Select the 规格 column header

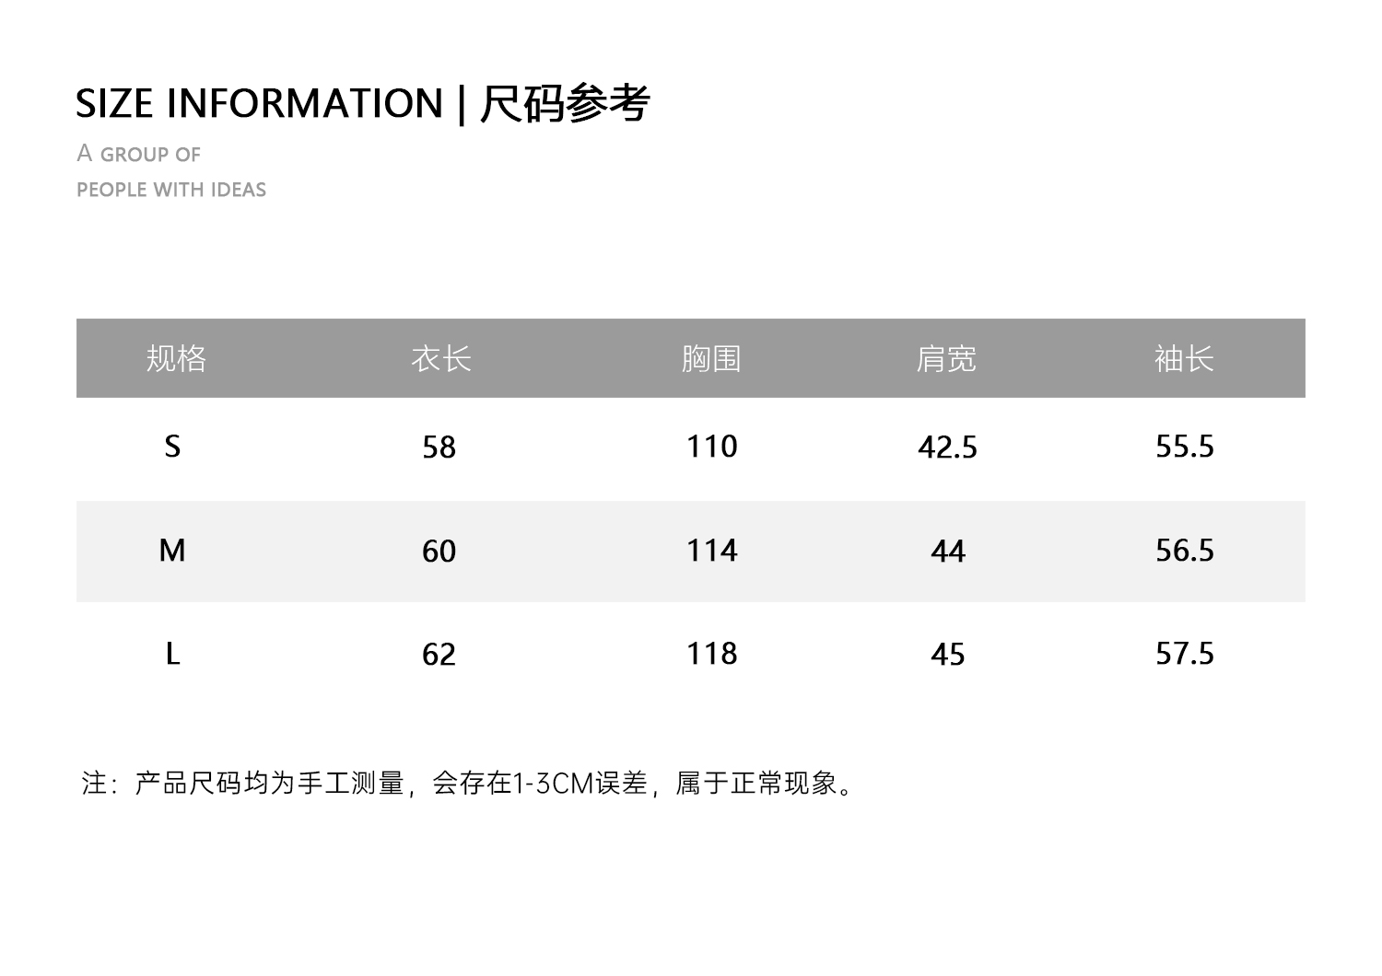(176, 358)
